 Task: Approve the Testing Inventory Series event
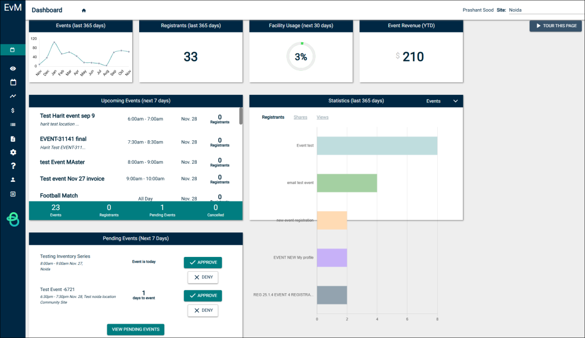click(203, 262)
